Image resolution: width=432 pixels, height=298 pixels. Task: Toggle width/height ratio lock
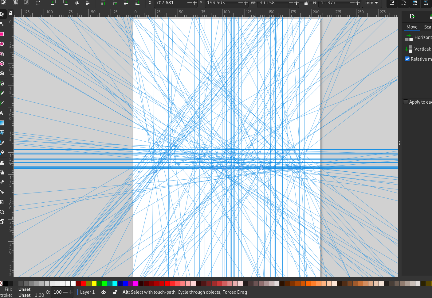point(306,3)
